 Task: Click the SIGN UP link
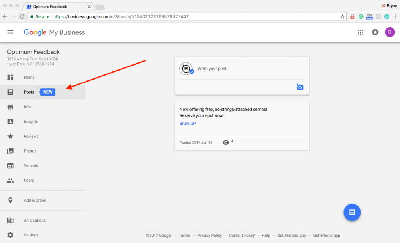[x=188, y=124]
